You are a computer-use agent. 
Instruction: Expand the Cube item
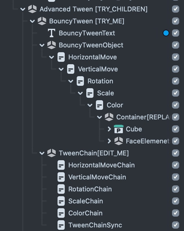click(x=109, y=129)
